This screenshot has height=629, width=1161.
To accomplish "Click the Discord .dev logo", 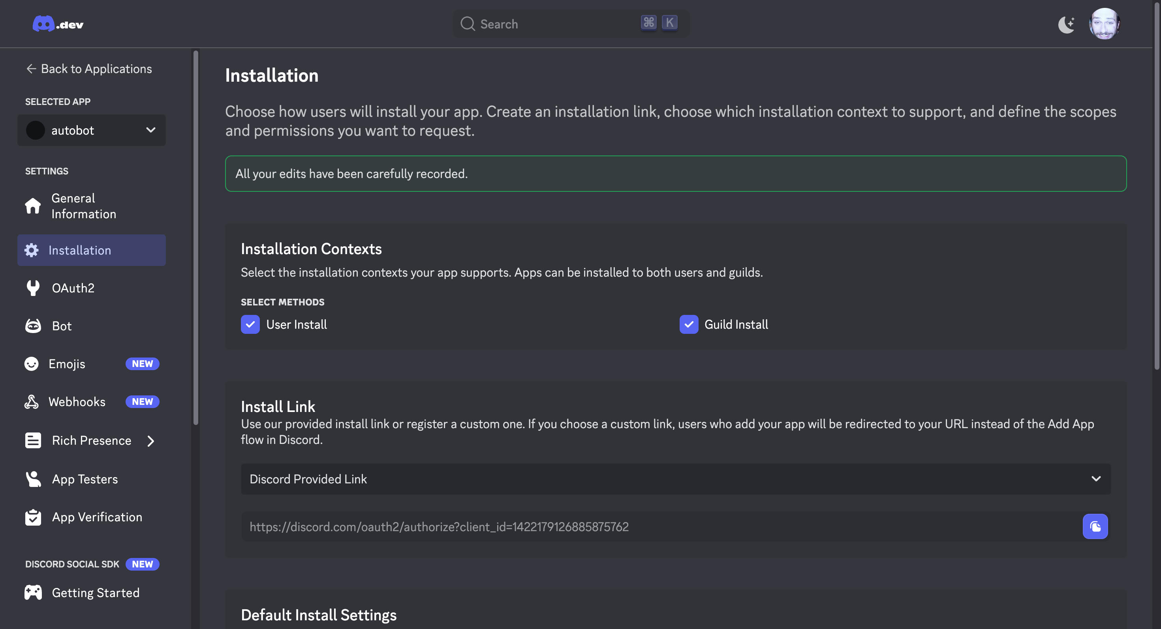I will coord(58,24).
